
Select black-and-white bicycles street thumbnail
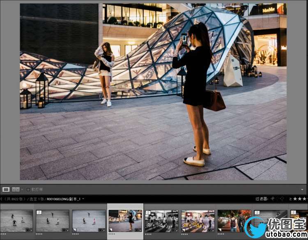161,221
